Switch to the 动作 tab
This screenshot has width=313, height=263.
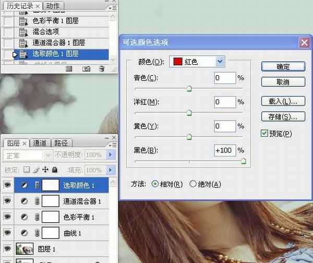(52, 6)
